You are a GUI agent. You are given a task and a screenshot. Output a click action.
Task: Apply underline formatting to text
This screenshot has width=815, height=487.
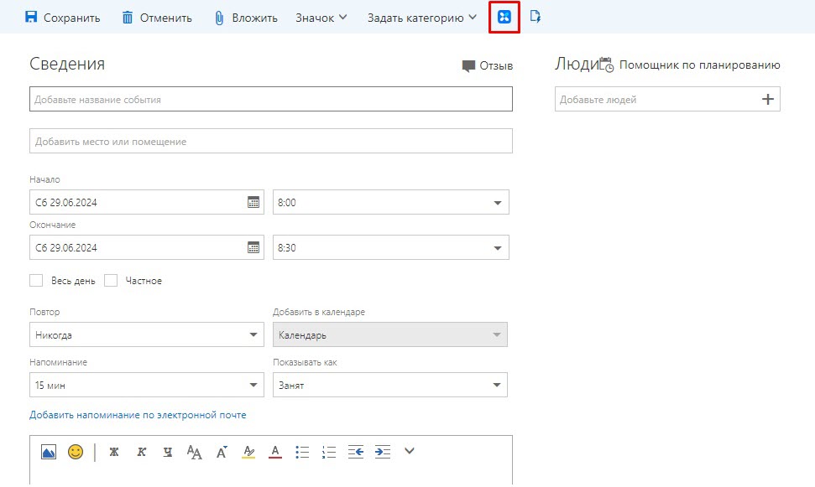coord(168,452)
